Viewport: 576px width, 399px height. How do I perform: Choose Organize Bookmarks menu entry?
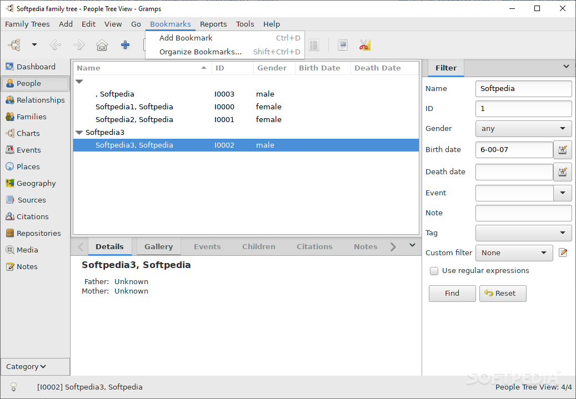tap(225, 52)
